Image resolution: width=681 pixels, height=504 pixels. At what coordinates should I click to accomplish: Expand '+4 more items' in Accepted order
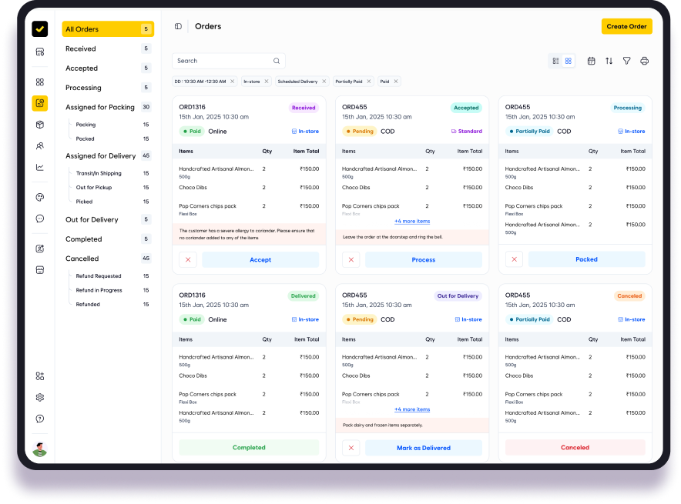click(x=412, y=222)
